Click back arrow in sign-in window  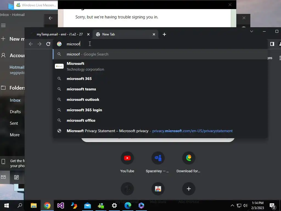[50, 18]
